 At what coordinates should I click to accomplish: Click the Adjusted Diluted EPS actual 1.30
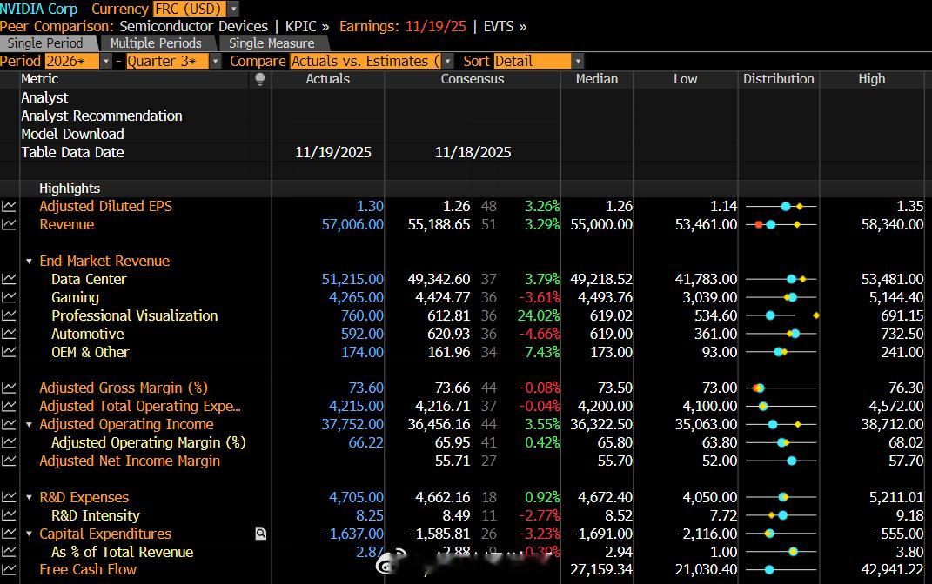[370, 207]
